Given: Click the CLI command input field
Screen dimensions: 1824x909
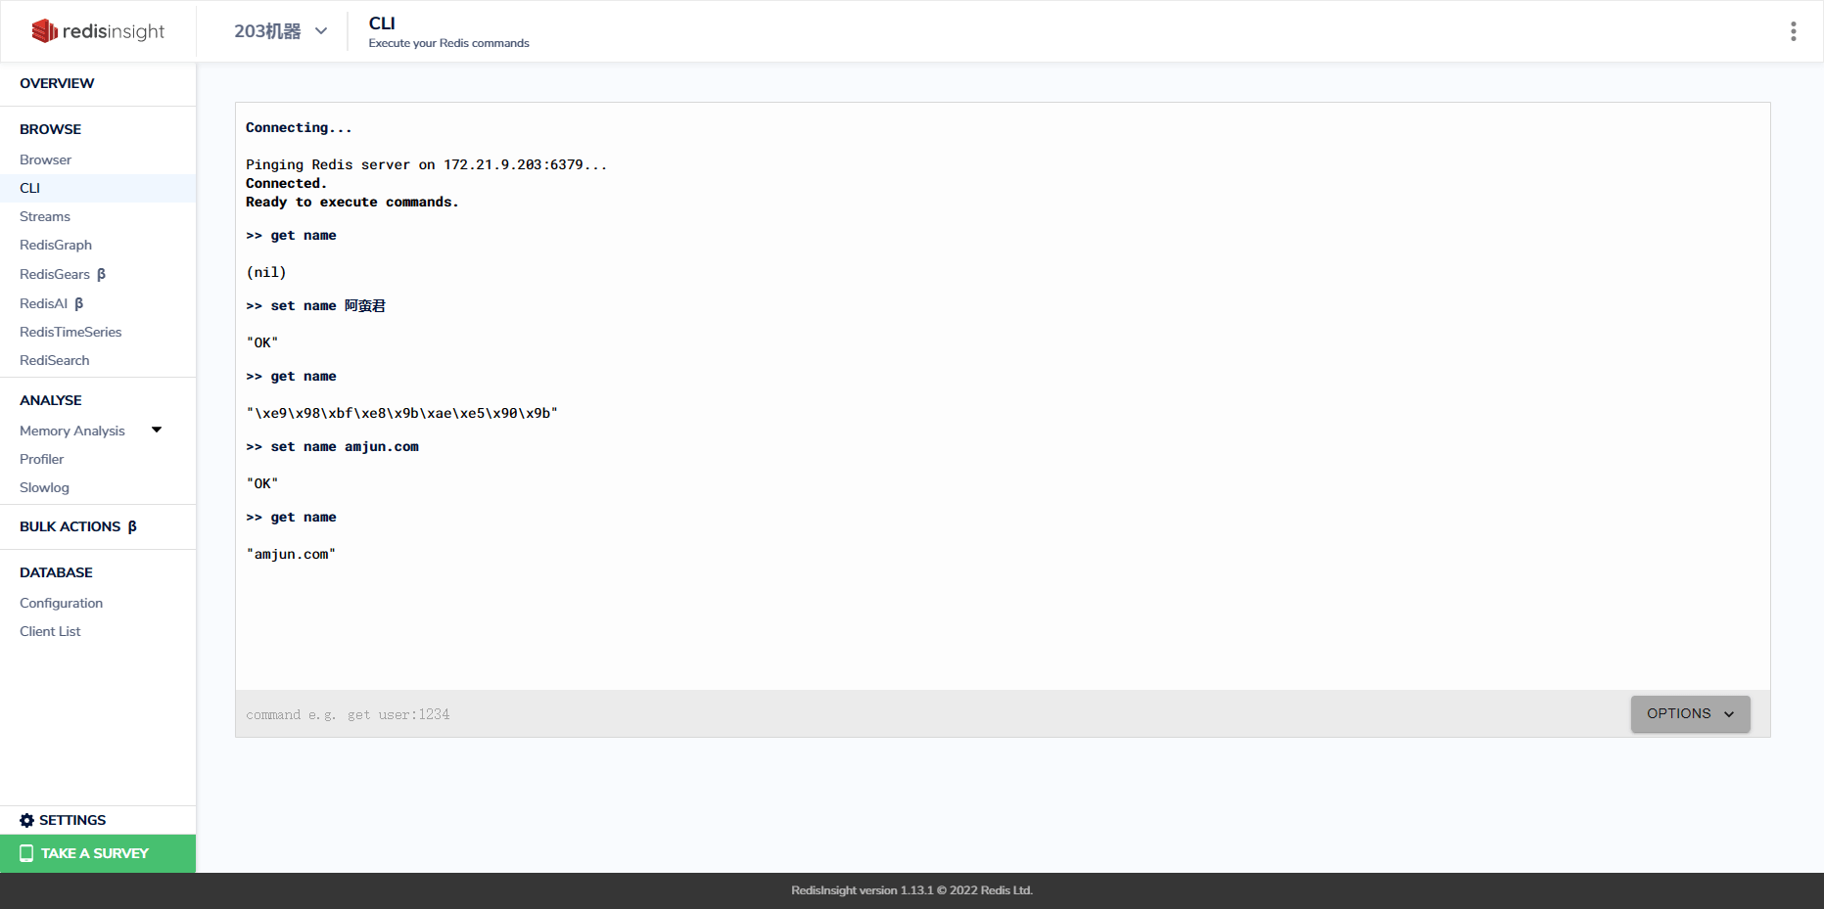Looking at the screenshot, I should (x=685, y=713).
